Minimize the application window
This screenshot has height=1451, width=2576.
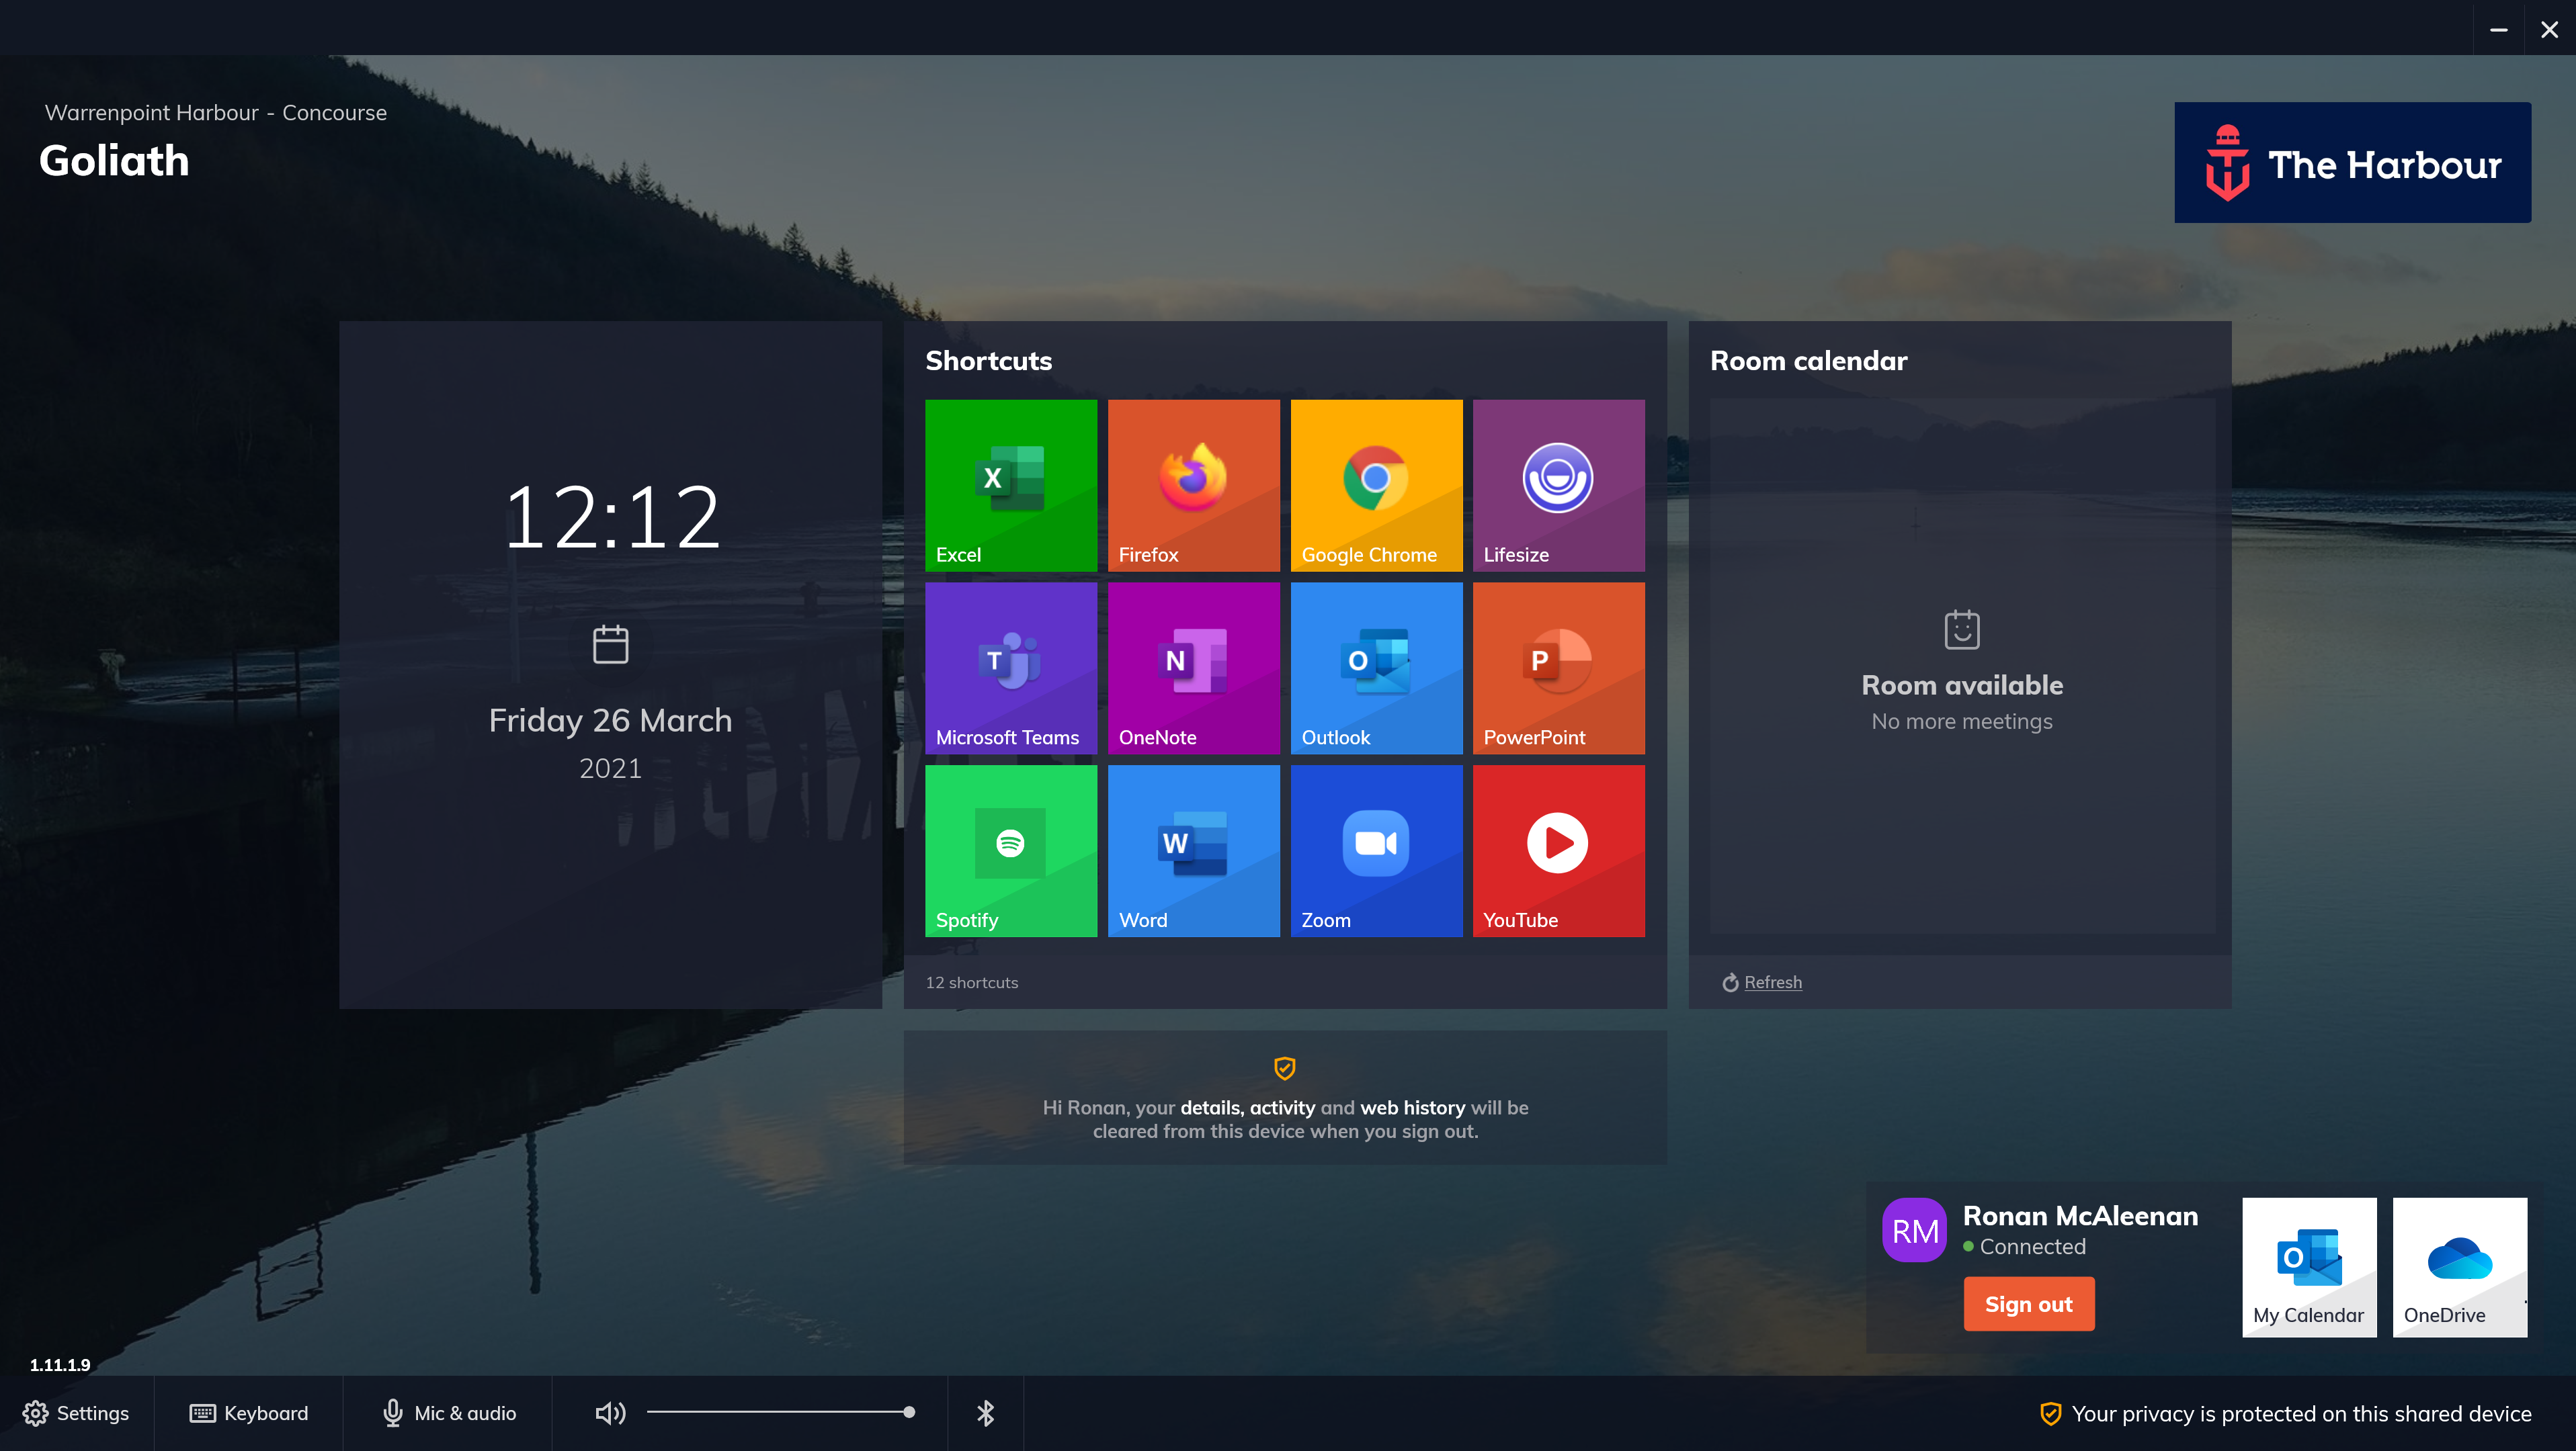[x=2498, y=29]
